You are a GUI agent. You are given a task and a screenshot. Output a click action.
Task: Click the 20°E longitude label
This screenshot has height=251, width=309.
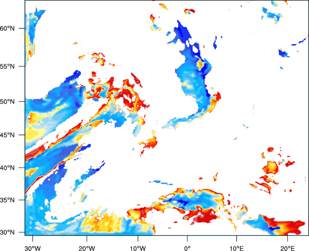(287, 248)
